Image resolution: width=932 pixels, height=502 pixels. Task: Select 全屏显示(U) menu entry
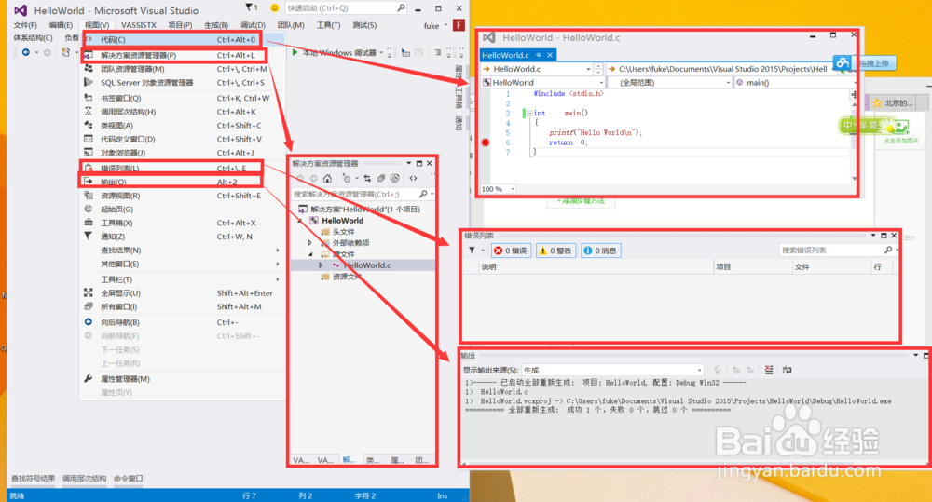(x=182, y=292)
